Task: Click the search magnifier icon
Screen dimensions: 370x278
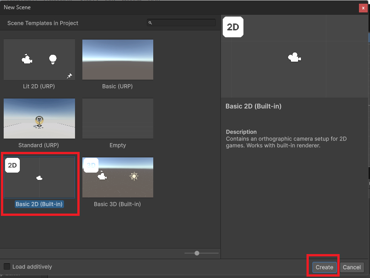Action: 150,23
